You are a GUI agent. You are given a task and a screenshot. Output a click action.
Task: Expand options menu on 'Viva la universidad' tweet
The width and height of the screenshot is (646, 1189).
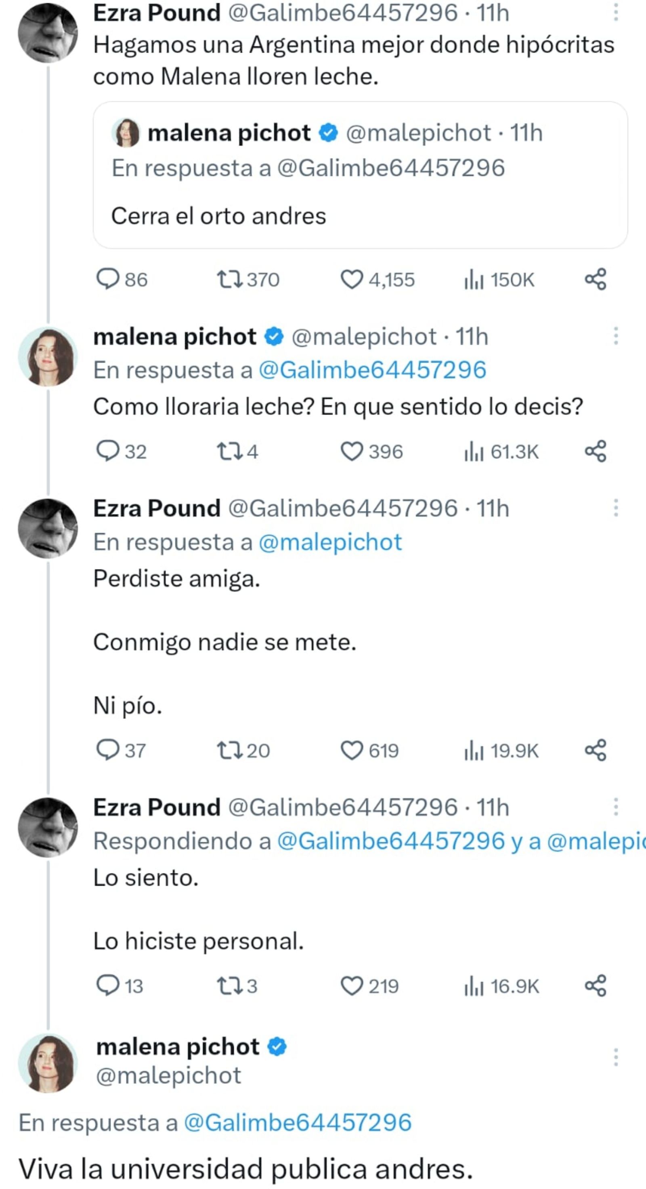[x=616, y=1057]
